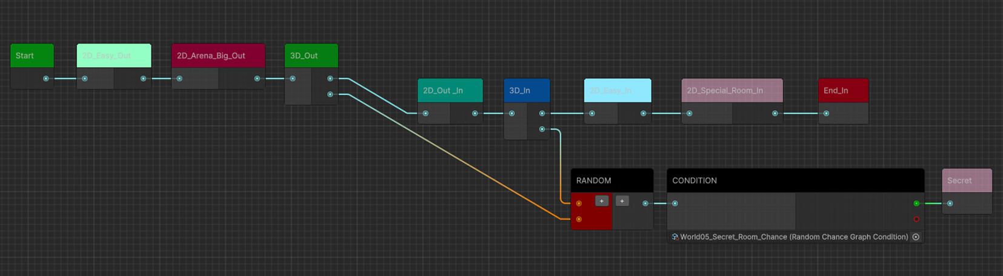Click the top orange input port on RANDOM
This screenshot has width=1003, height=276.
[x=579, y=203]
